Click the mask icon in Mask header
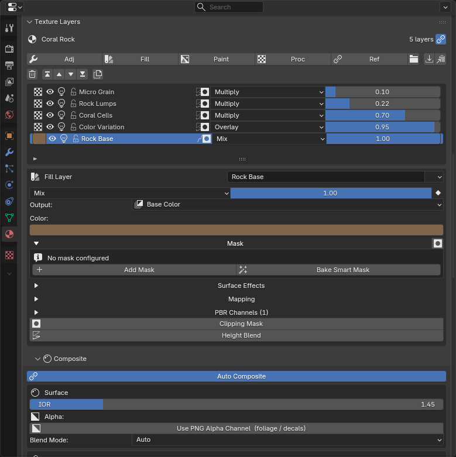The width and height of the screenshot is (456, 457). click(438, 243)
